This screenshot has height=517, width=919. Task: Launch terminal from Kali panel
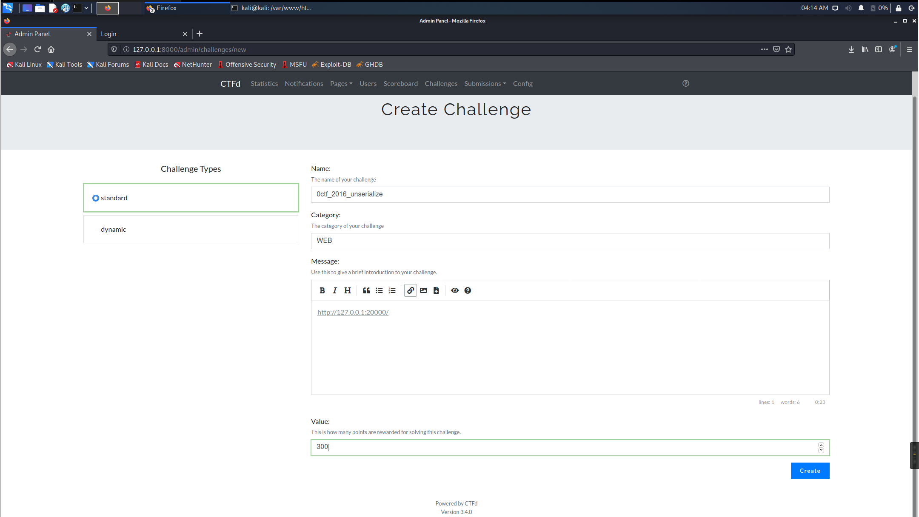coord(77,8)
